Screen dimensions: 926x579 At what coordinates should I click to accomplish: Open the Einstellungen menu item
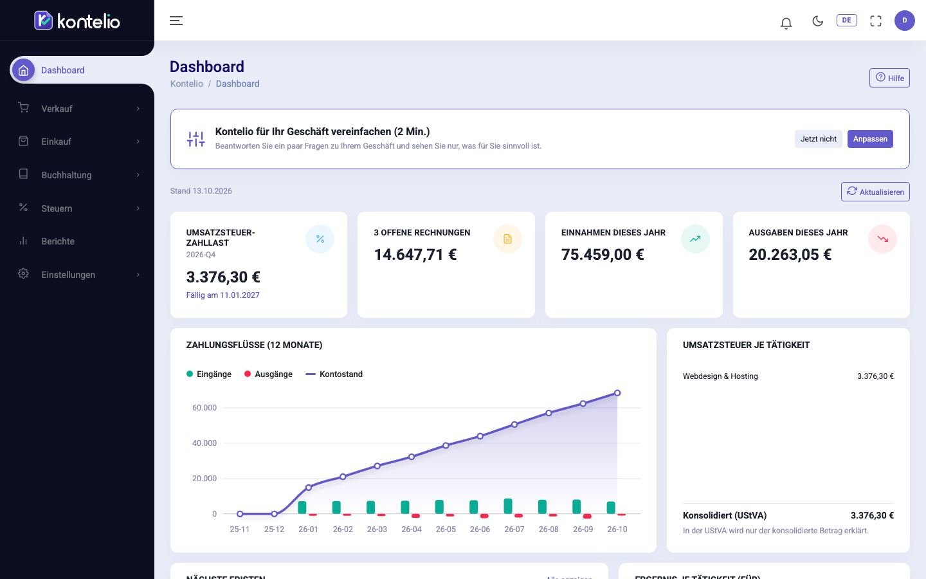click(x=77, y=275)
